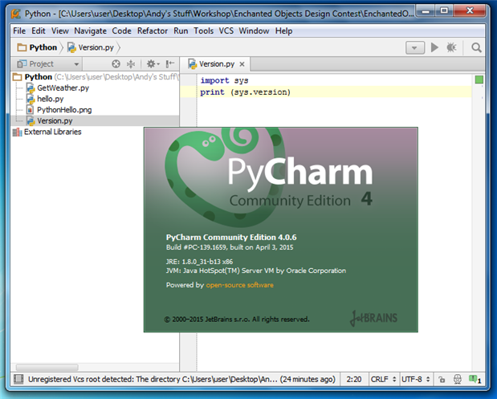Open the UTF-8 encoding dropdown

click(x=416, y=380)
